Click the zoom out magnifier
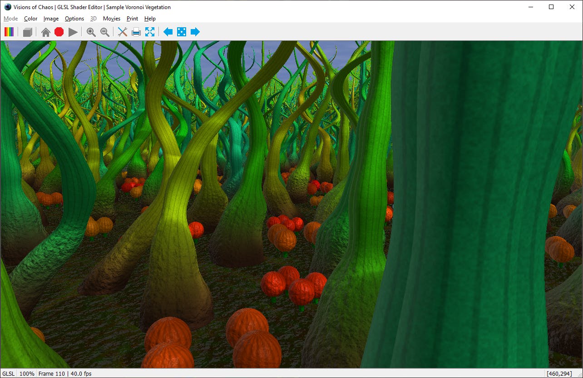This screenshot has width=583, height=378. pos(104,32)
